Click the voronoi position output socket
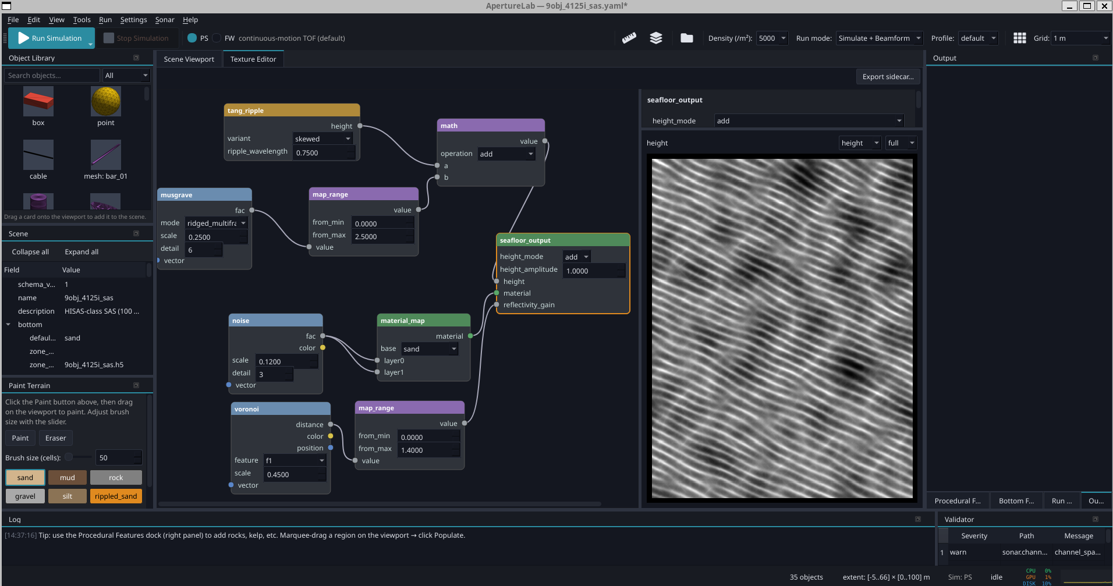The image size is (1113, 586). click(x=331, y=448)
